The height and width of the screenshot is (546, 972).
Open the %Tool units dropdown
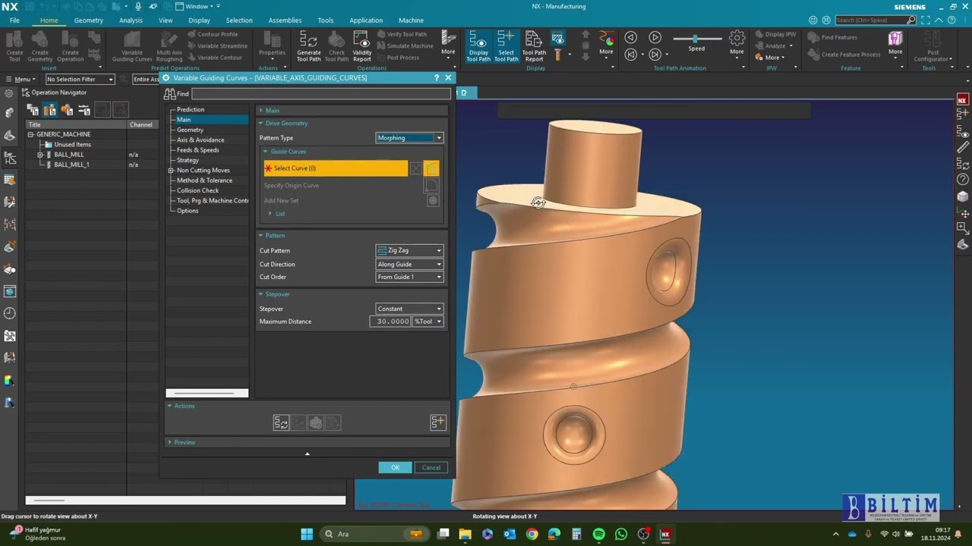(428, 322)
